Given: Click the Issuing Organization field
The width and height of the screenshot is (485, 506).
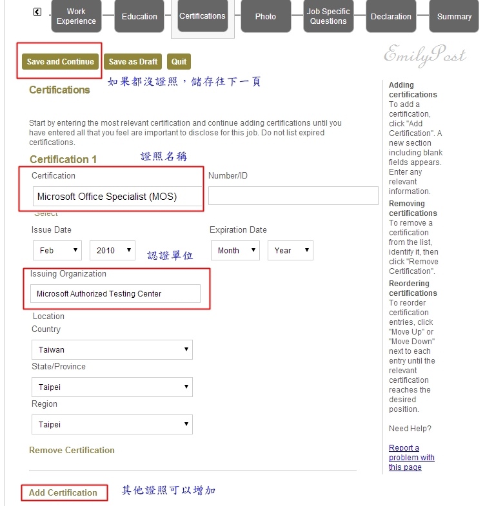Looking at the screenshot, I should point(115,294).
